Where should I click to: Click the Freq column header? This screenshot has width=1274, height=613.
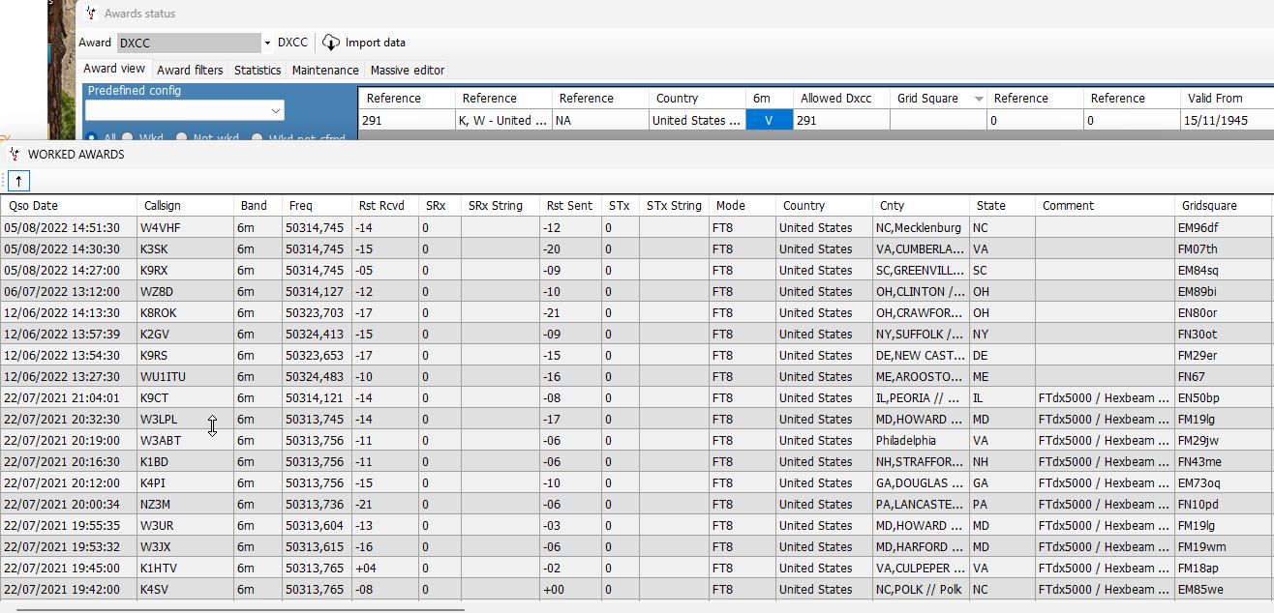pos(317,205)
